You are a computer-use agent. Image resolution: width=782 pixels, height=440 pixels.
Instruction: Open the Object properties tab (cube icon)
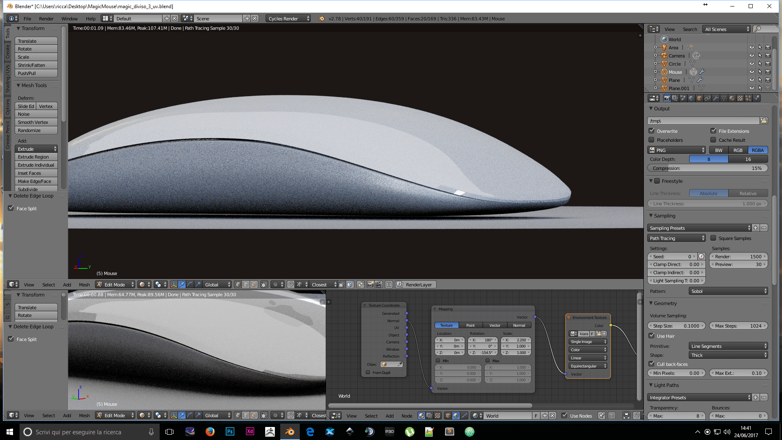click(699, 98)
